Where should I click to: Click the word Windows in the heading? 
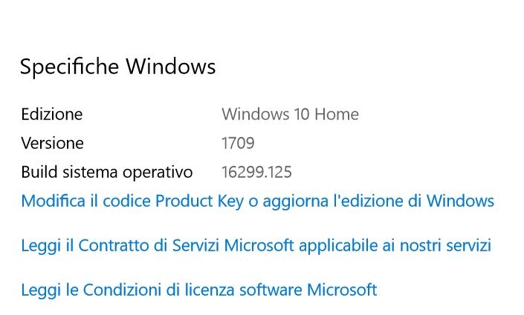(170, 67)
